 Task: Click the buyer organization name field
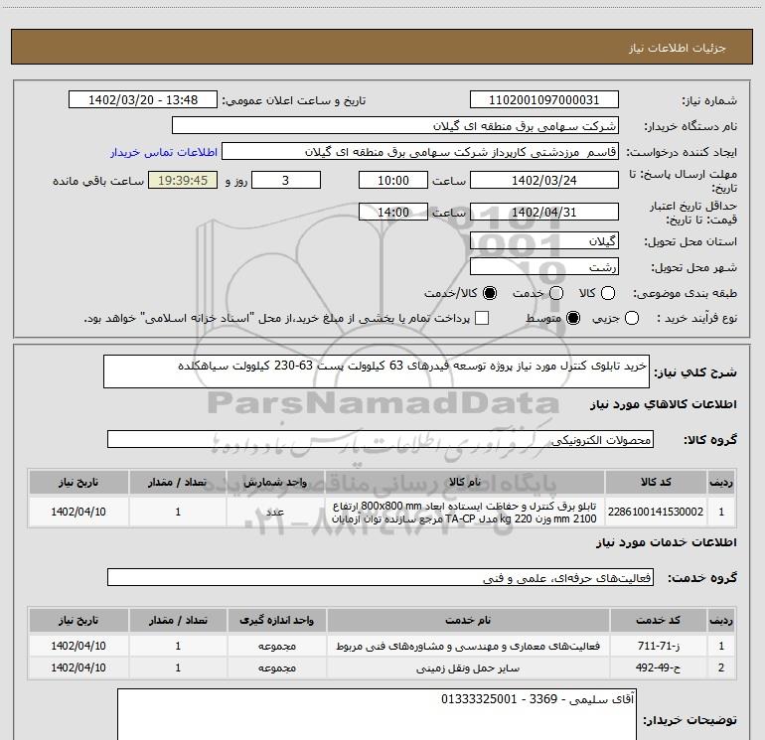(395, 126)
